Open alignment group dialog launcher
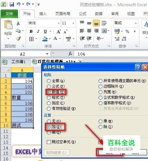 pyautogui.click(x=109, y=46)
